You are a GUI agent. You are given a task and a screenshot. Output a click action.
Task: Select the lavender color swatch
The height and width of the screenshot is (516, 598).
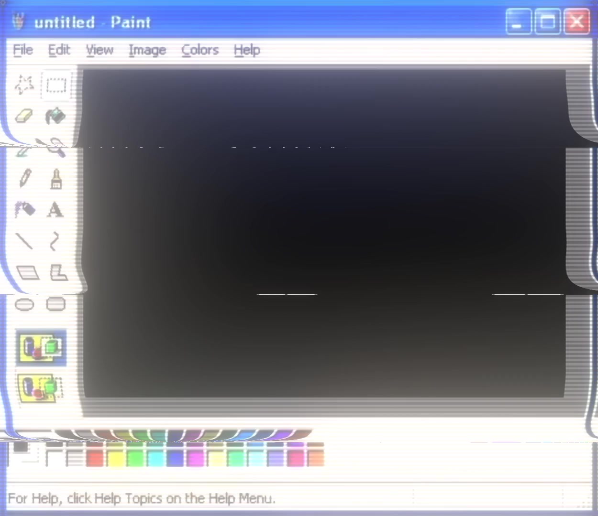(x=276, y=458)
